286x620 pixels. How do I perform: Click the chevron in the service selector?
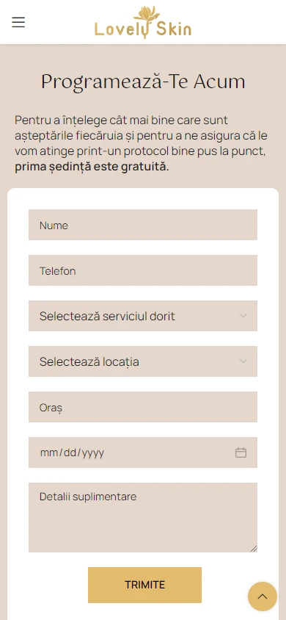243,316
